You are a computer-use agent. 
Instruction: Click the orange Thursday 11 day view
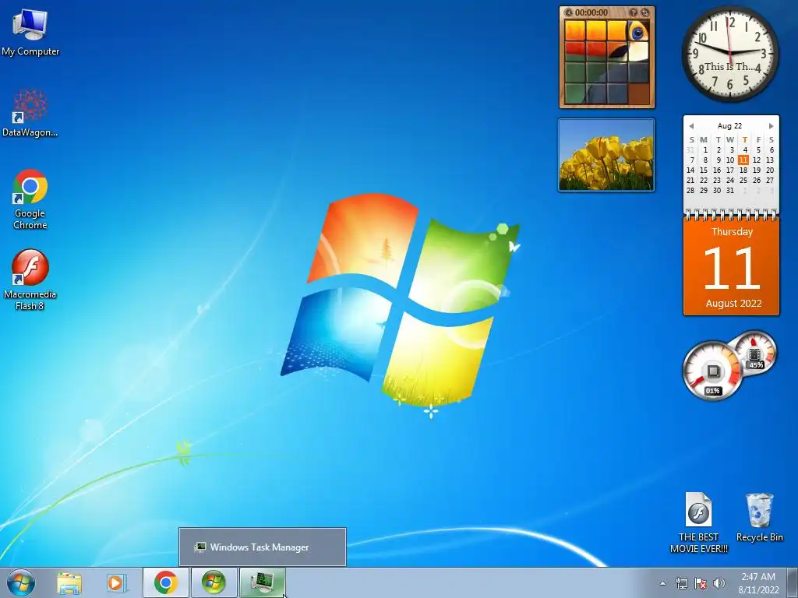[731, 267]
